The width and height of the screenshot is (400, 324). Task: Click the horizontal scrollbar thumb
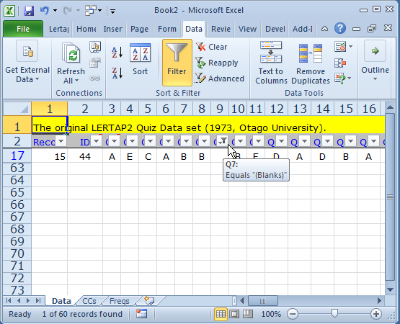click(263, 301)
